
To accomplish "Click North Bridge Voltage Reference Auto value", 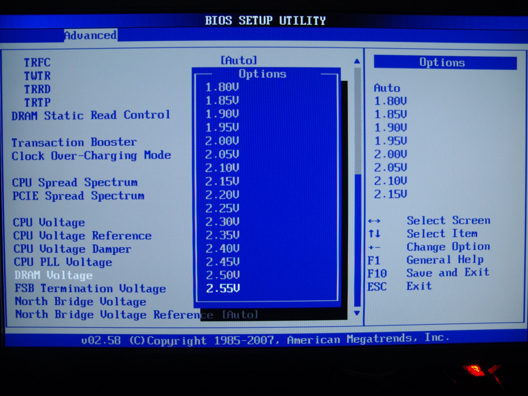I will [240, 315].
